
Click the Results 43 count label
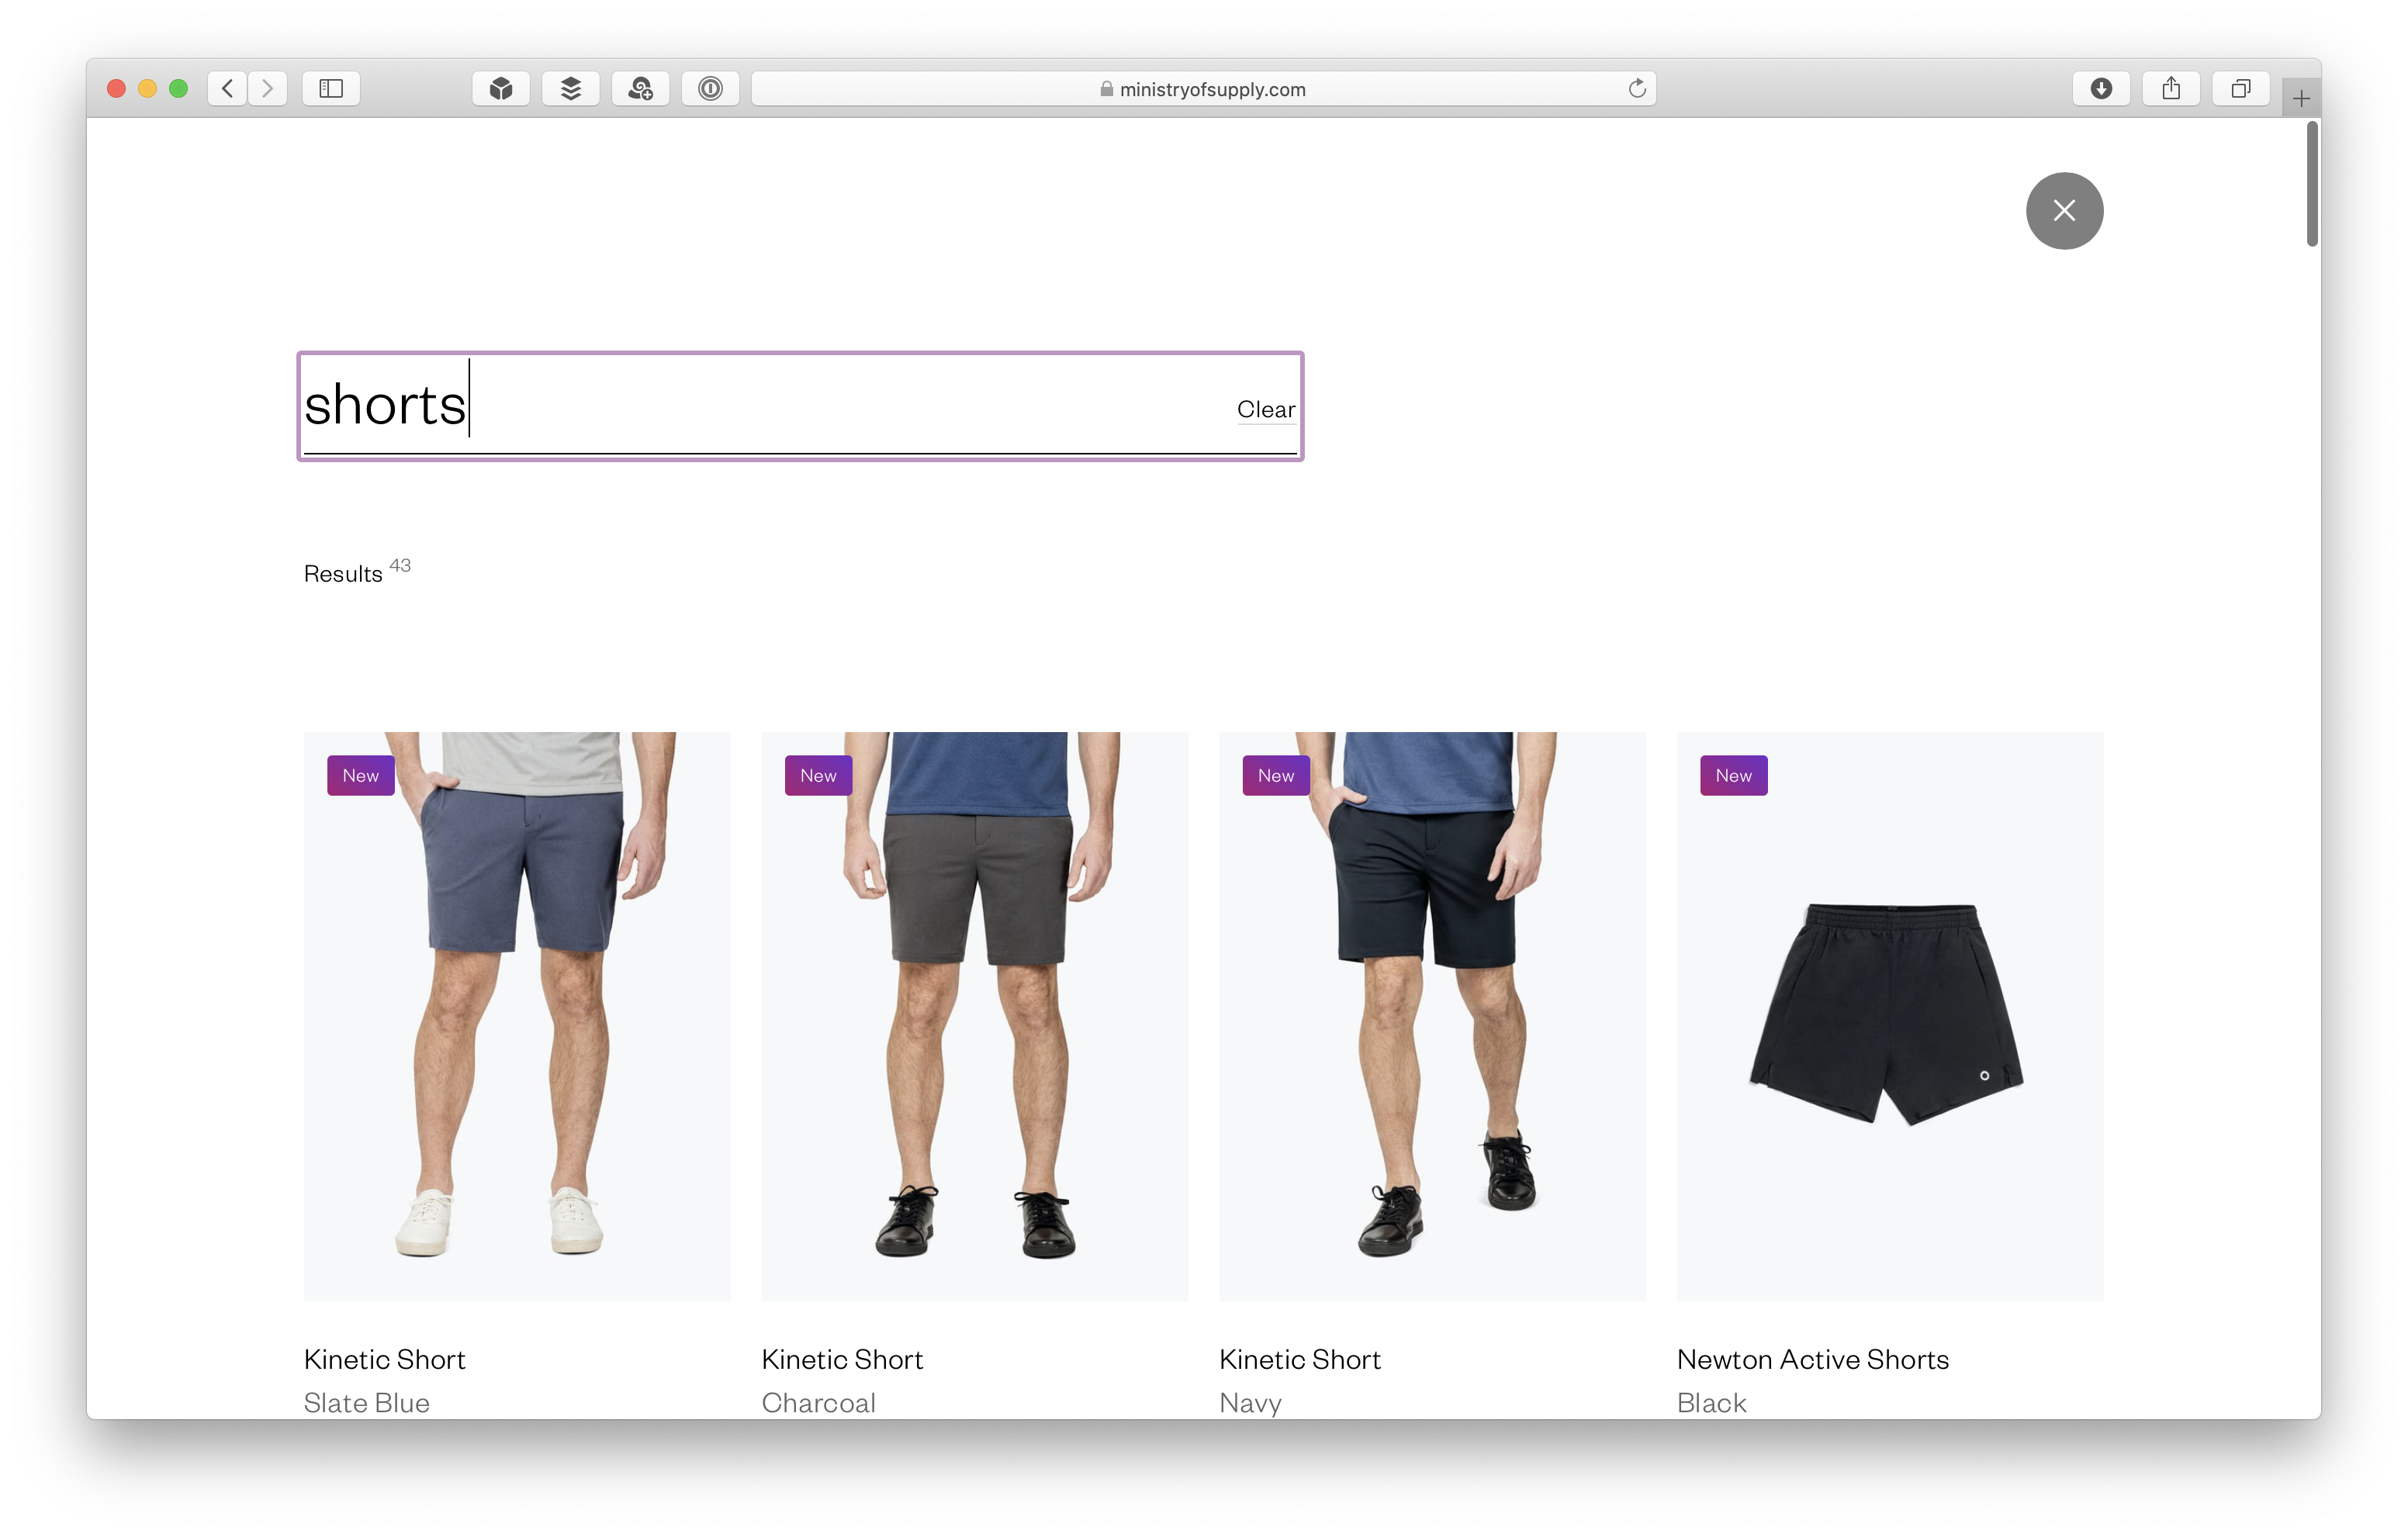[x=357, y=571]
